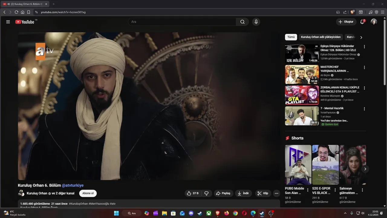The height and width of the screenshot is (218, 387).
Task: Open the Brave Shields lion icon
Action: (352, 12)
